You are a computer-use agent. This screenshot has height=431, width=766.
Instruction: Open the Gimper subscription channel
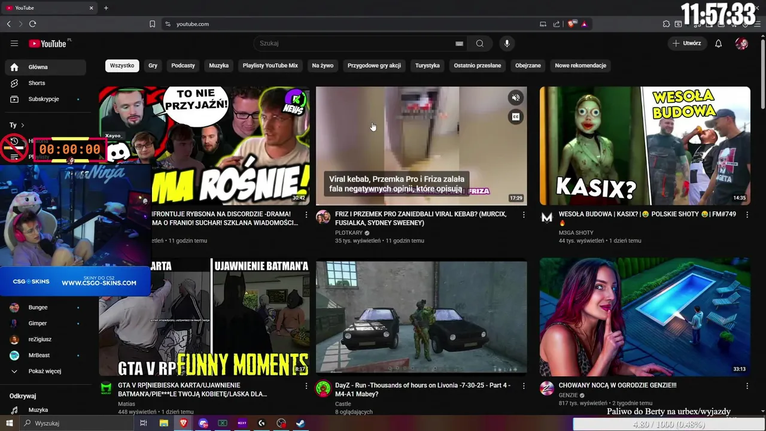[45, 323]
